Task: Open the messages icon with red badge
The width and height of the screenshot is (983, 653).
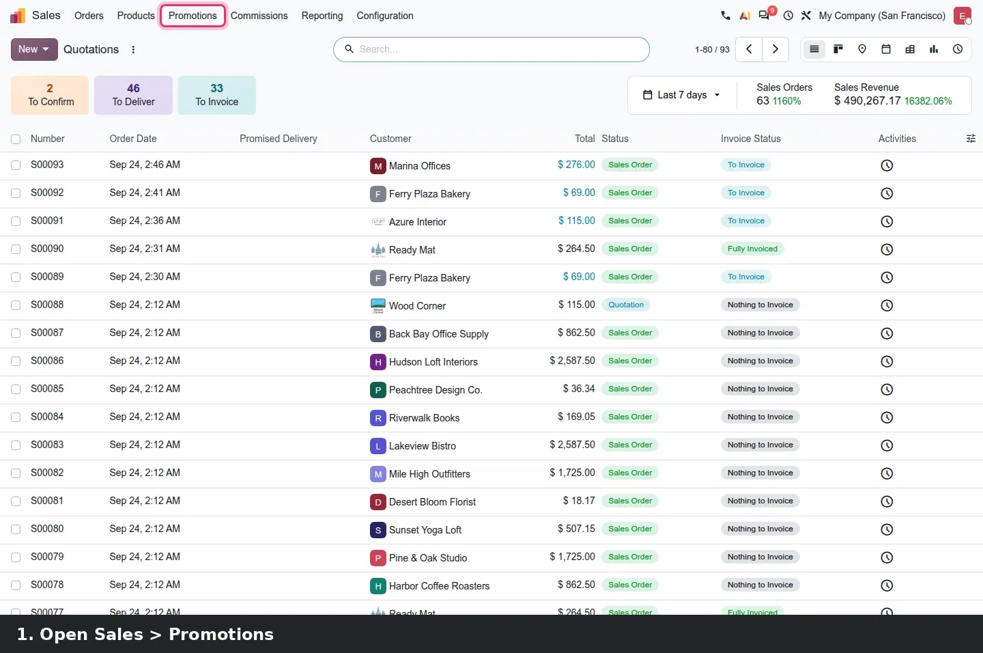Action: [765, 15]
